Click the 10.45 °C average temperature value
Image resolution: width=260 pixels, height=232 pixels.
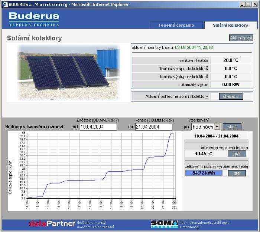204,154
